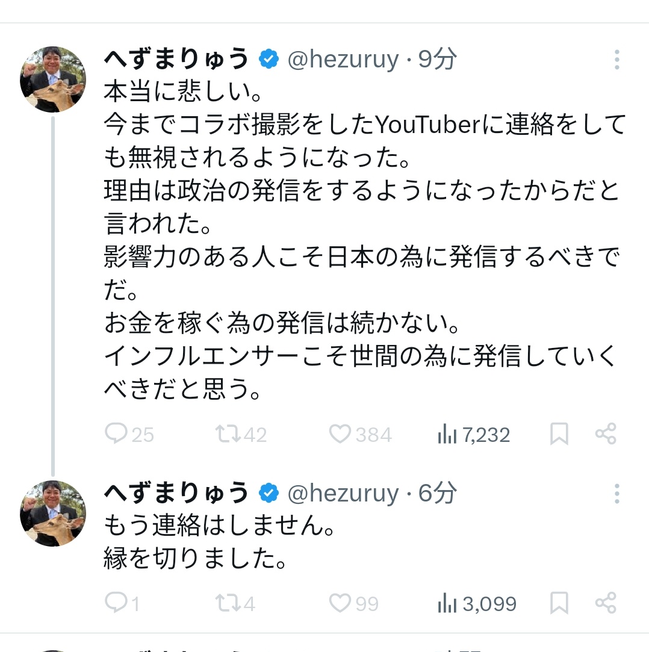Open more options menu on second tweet
Viewport: 649px width, 652px height.
616,494
